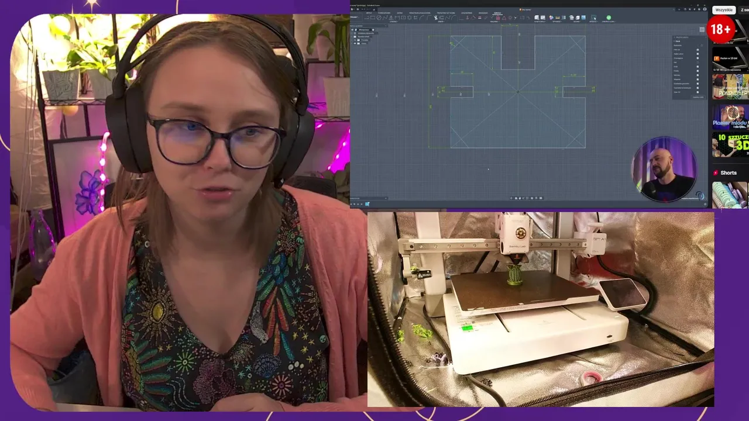Click the Zakończ szkic palette button
Viewport: 749px width, 421px height.
click(699, 97)
